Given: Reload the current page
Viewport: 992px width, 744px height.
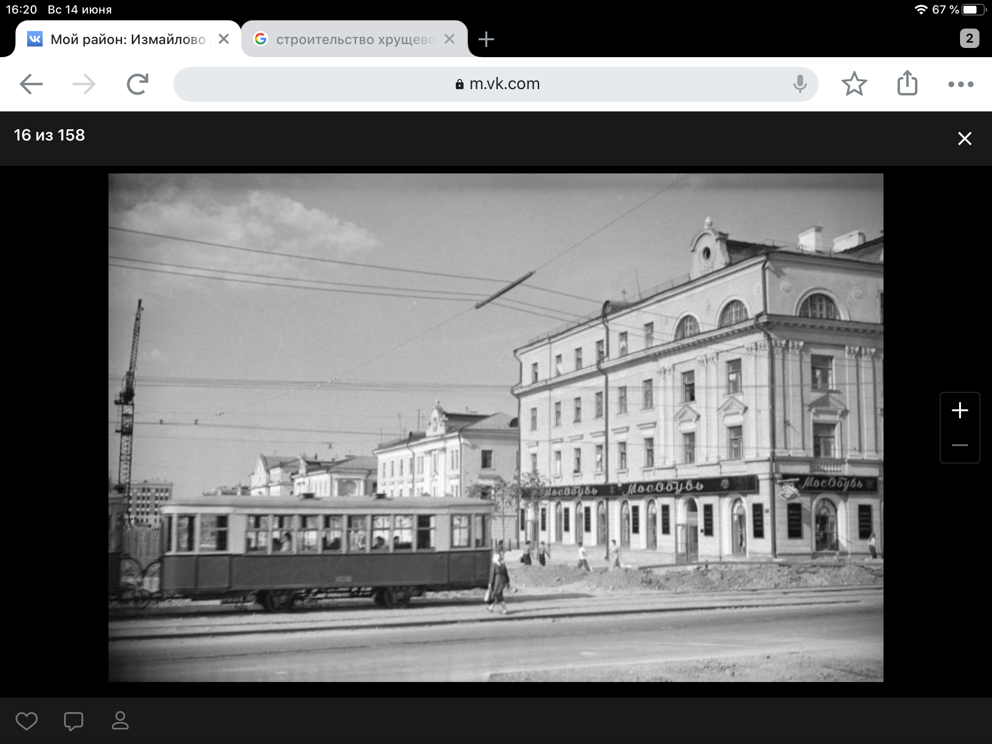Looking at the screenshot, I should pyautogui.click(x=138, y=84).
